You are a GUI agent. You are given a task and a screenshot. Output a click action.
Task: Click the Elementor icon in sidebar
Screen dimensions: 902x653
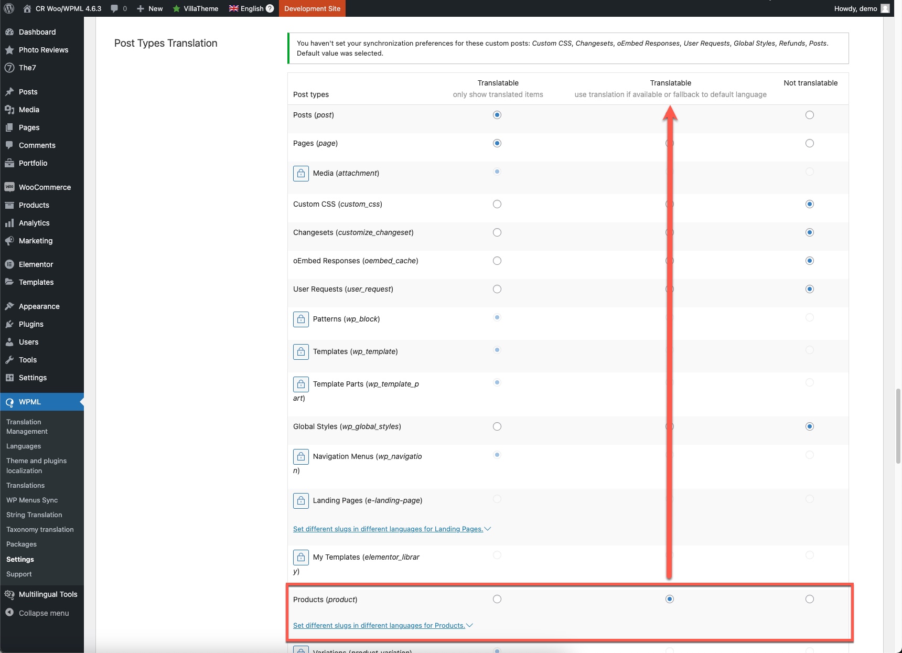[x=9, y=264]
